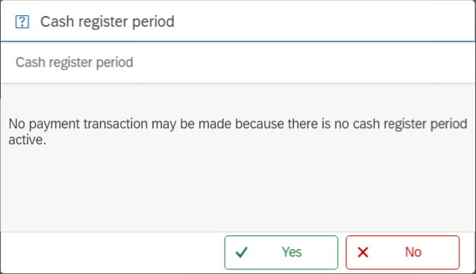The height and width of the screenshot is (274, 476).
Task: Click the blue question mark dialog icon
Action: (x=22, y=22)
